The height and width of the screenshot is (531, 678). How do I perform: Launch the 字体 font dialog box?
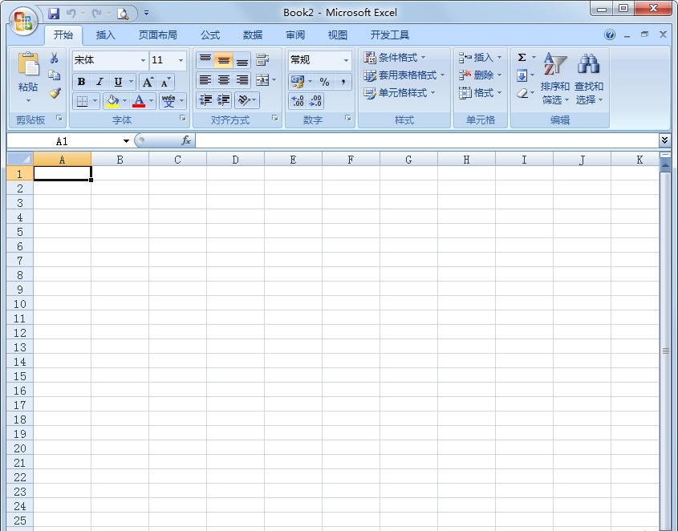coord(183,118)
